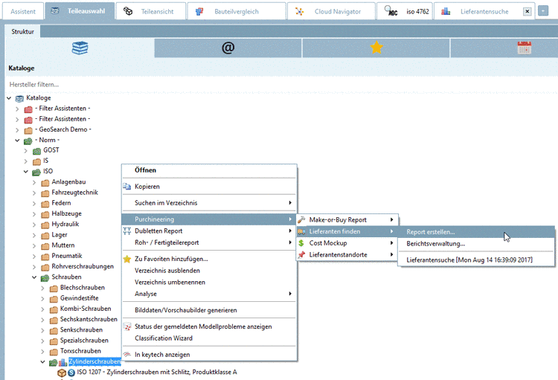
Task: Select the Rohrverschraubungen tree folder
Action: (83, 266)
